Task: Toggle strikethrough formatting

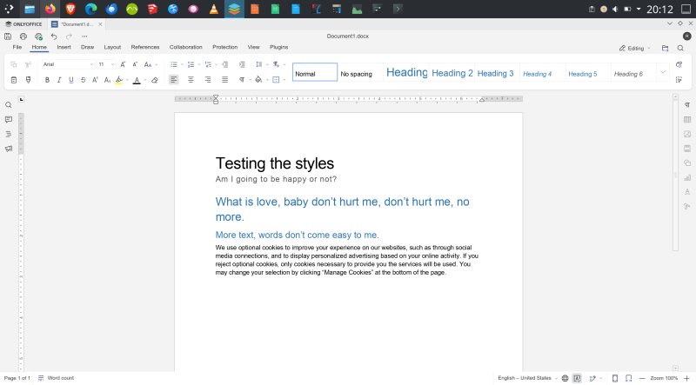Action: (x=83, y=80)
